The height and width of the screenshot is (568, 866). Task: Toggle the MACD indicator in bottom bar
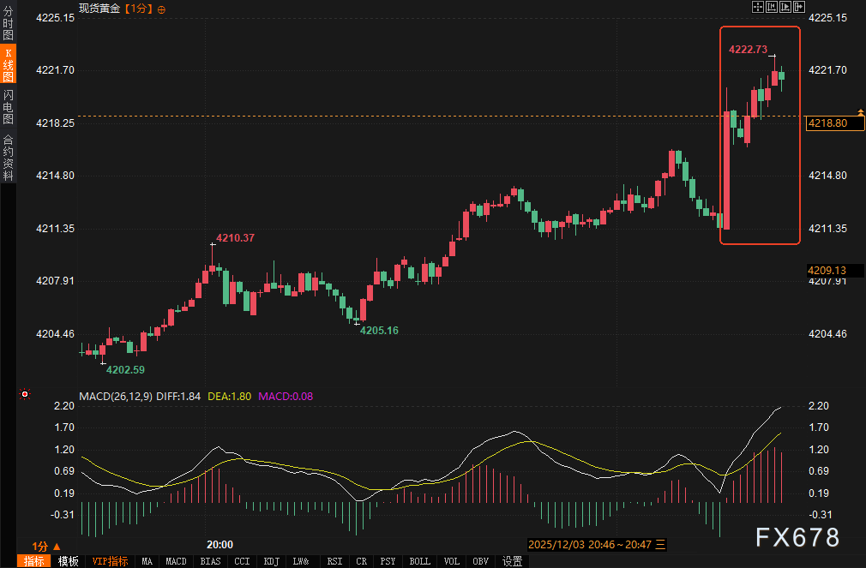pos(176,561)
